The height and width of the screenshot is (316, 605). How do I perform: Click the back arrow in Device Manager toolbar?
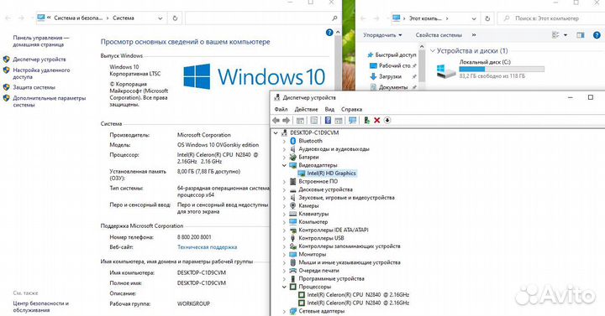(276, 121)
